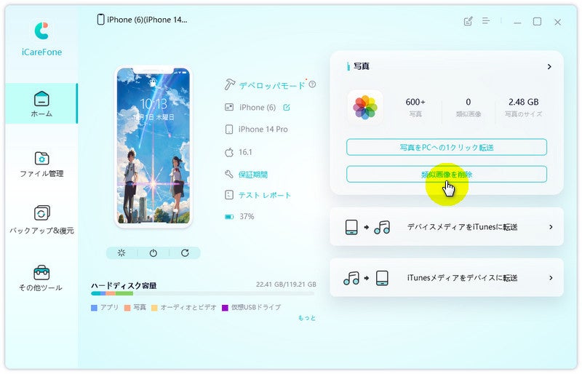Expand デバイスメディアをiTunesに転送 with its chevron

click(x=551, y=227)
